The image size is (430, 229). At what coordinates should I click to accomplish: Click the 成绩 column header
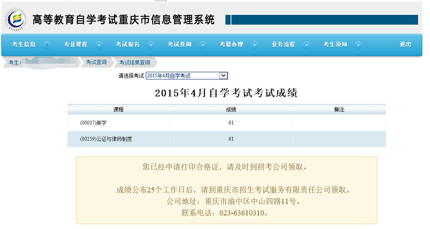(231, 110)
